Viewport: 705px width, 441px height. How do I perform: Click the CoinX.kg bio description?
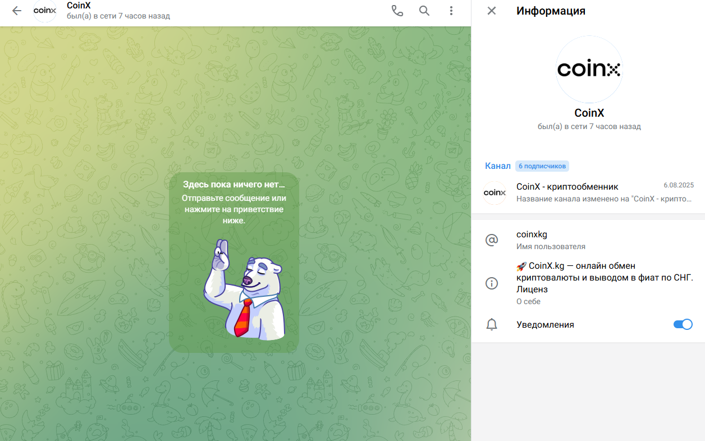(605, 278)
